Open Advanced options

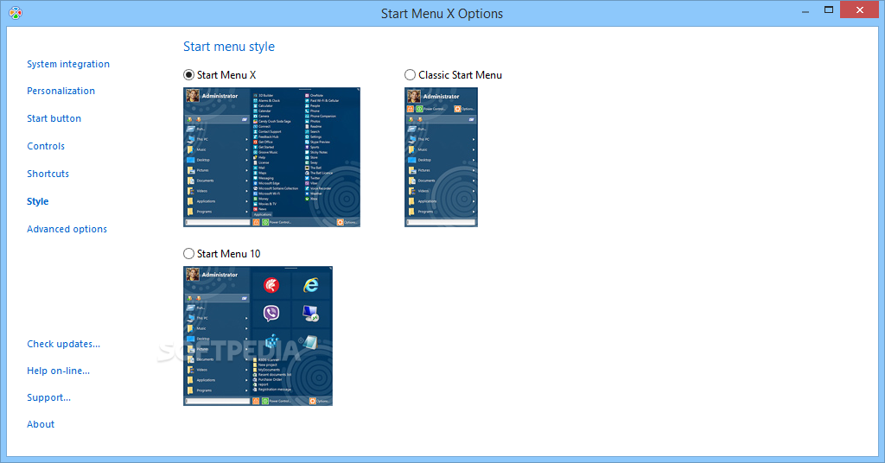[67, 229]
